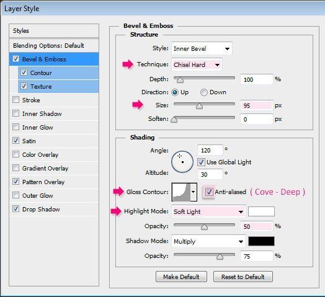Image resolution: width=325 pixels, height=297 pixels.
Task: Toggle the Bevel & Emboss checkbox
Action: click(16, 59)
